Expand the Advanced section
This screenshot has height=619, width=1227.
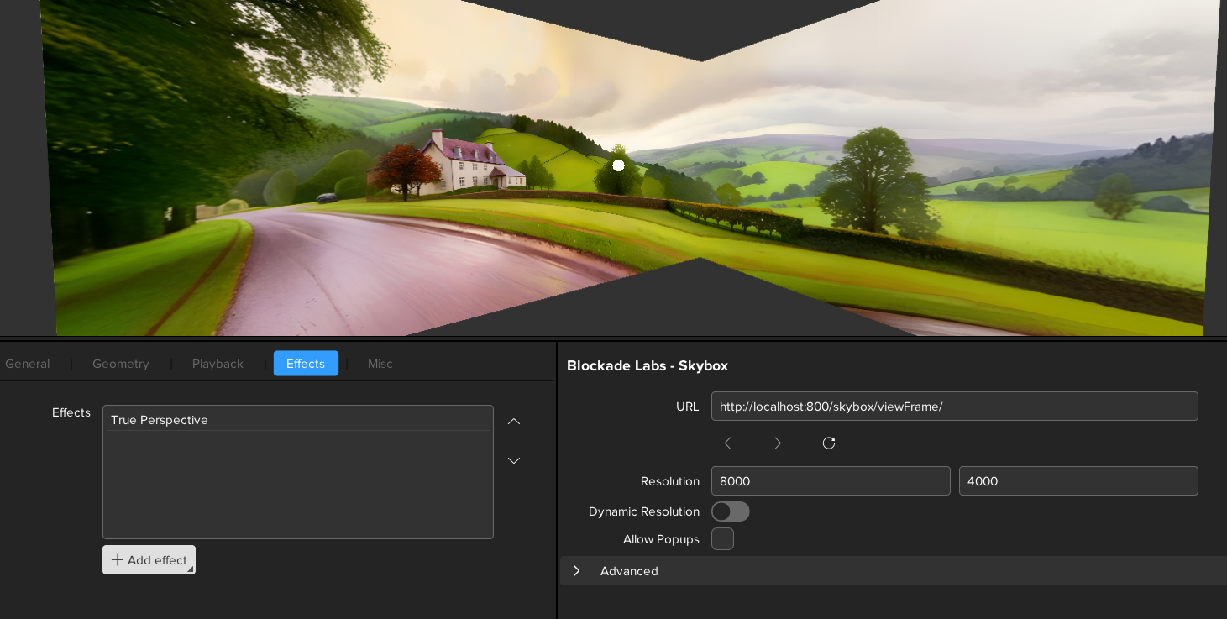577,571
